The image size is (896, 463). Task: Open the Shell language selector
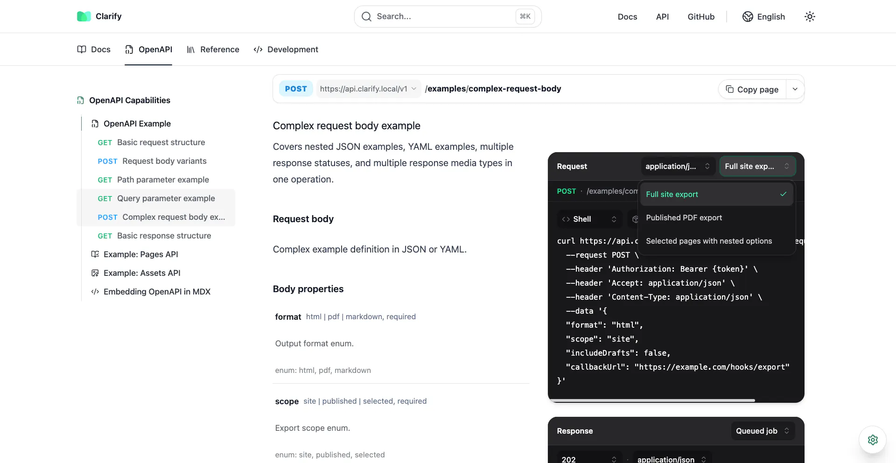pos(590,219)
